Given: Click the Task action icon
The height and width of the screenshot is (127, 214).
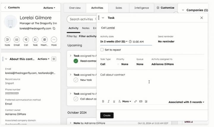Looking at the screenshot, I should click(35, 40).
